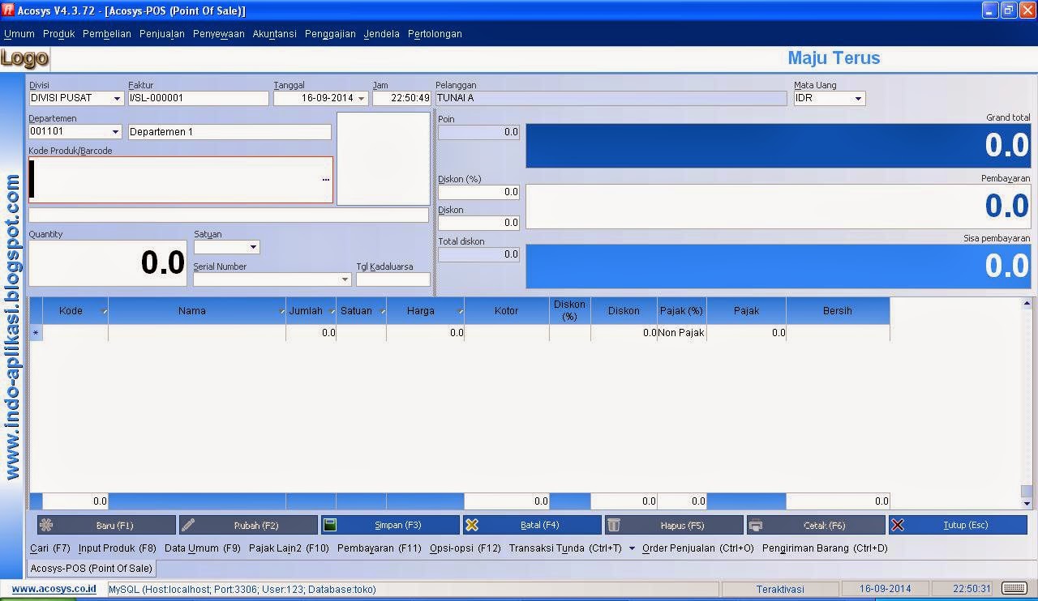Open the Penyewaan menu
1038x601 pixels.
click(219, 34)
